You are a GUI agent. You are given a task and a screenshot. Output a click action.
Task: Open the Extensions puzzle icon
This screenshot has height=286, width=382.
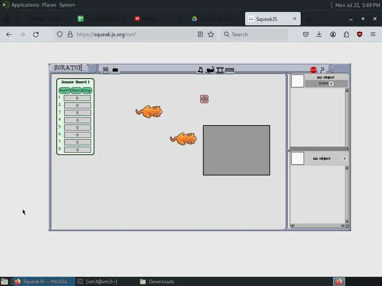(346, 34)
